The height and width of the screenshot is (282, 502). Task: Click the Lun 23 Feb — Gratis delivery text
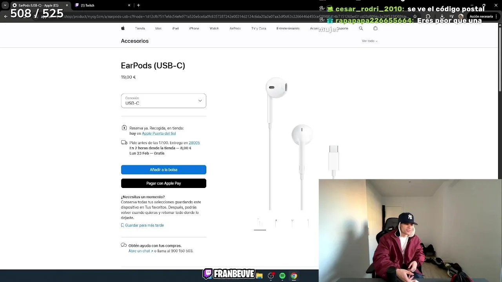147,154
